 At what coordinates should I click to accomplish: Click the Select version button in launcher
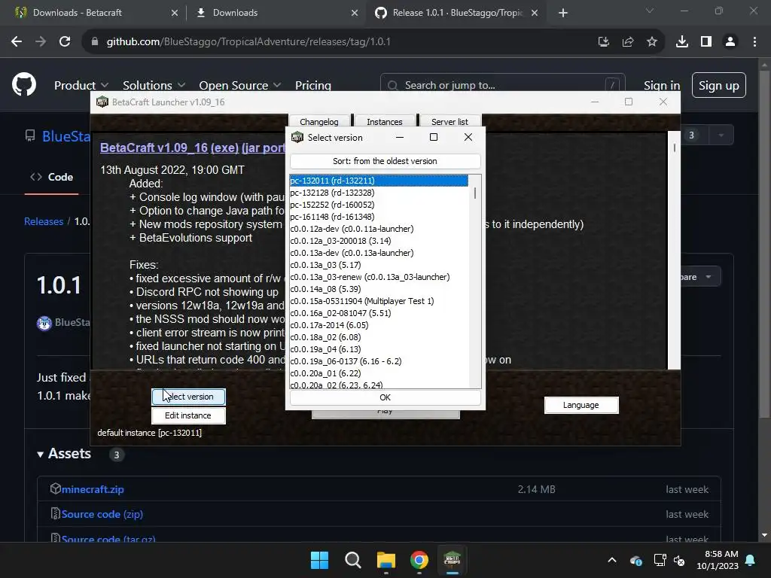coord(188,397)
